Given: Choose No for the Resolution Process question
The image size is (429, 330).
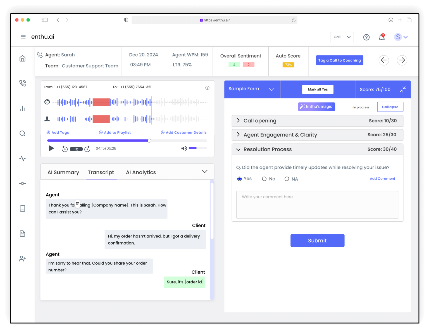Looking at the screenshot, I should pyautogui.click(x=264, y=179).
